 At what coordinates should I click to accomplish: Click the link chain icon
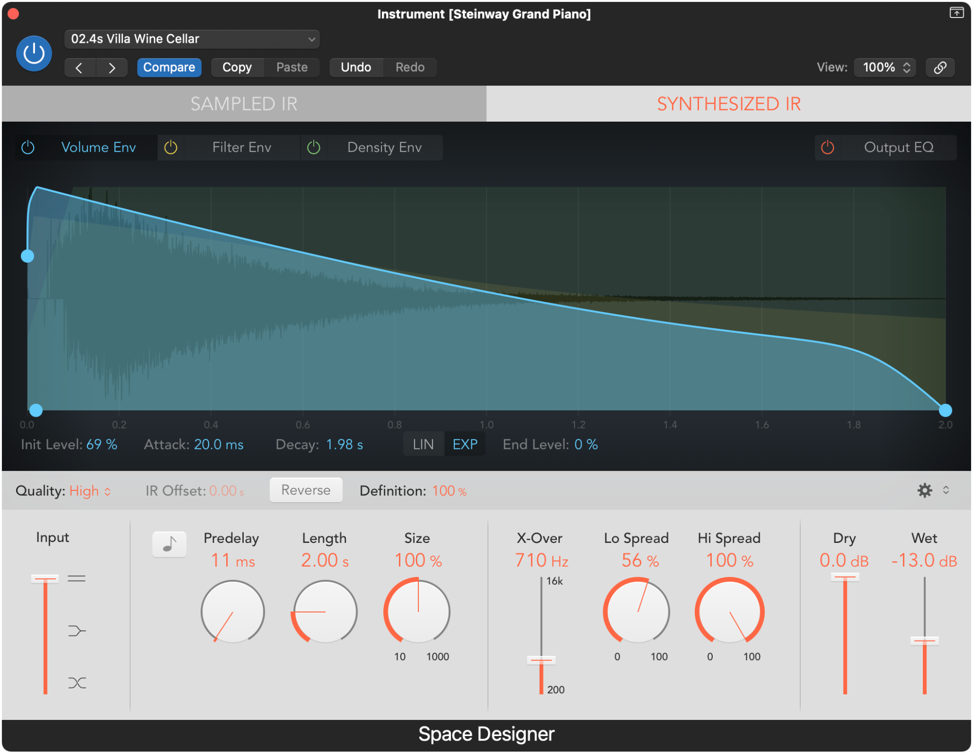[940, 67]
